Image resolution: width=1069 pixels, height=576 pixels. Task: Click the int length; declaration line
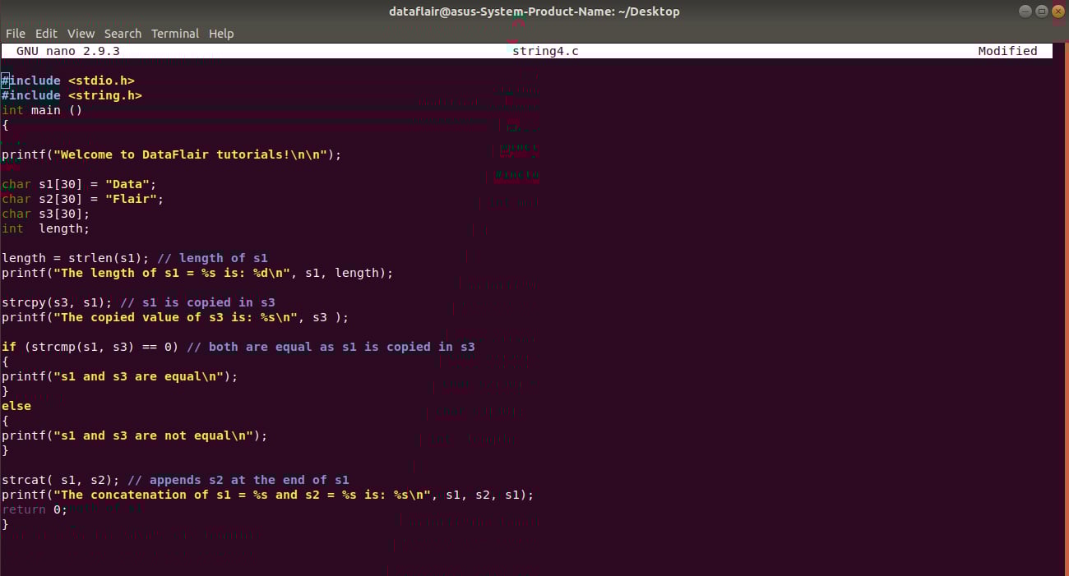[46, 228]
